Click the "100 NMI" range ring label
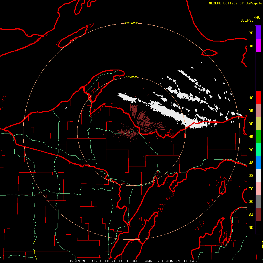The image size is (263, 263). click(131, 23)
